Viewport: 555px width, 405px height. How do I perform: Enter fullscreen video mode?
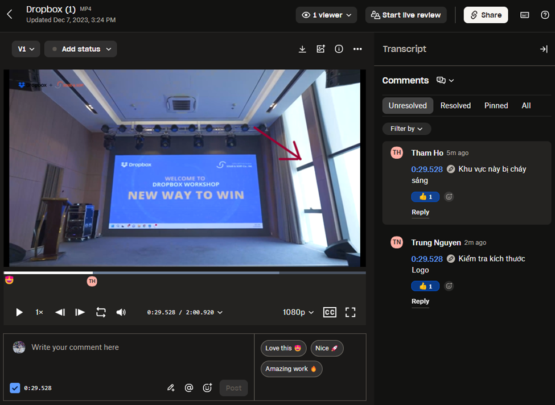pyautogui.click(x=350, y=312)
